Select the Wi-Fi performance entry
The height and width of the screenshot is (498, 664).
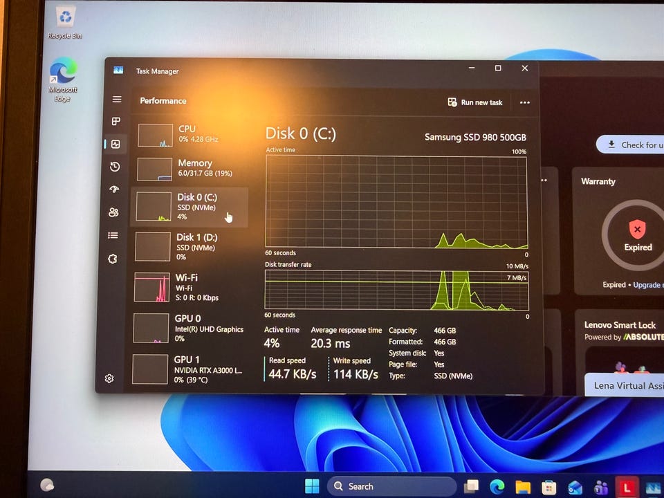point(187,287)
